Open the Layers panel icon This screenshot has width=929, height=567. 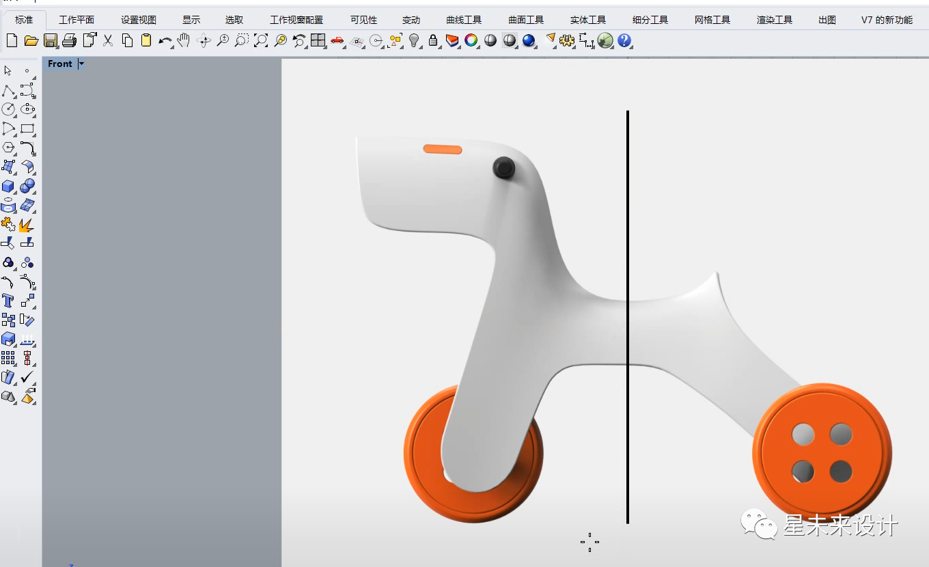452,41
